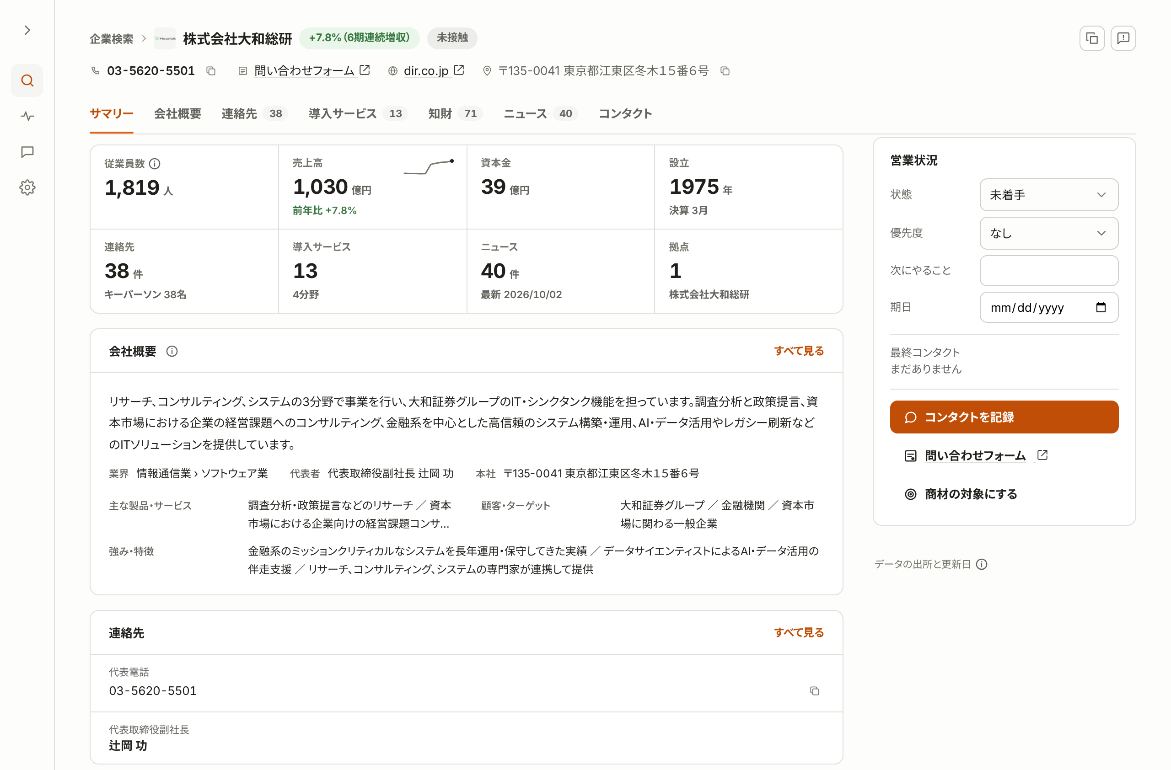Copy the header address with copy icon
Viewport: 1171px width, 770px height.
[725, 71]
